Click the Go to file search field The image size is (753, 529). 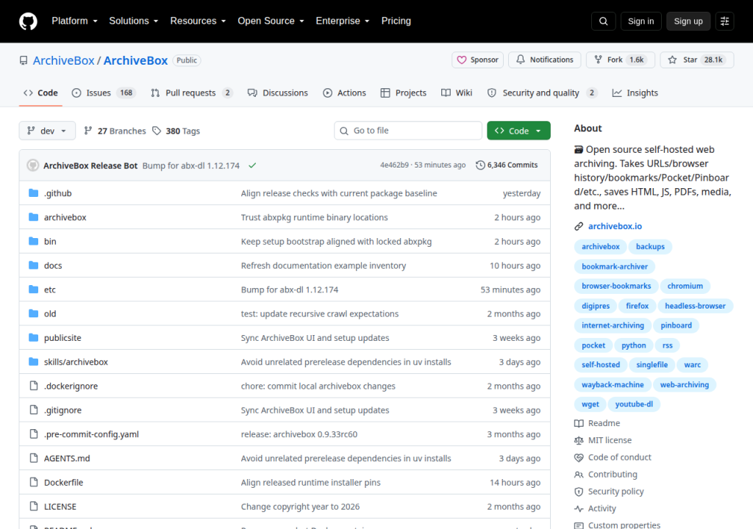pyautogui.click(x=408, y=131)
